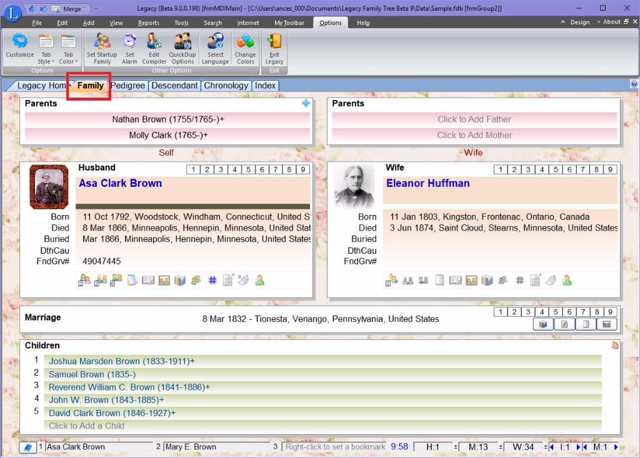
Task: Toggle tag 5 on Husband
Action: (248, 169)
